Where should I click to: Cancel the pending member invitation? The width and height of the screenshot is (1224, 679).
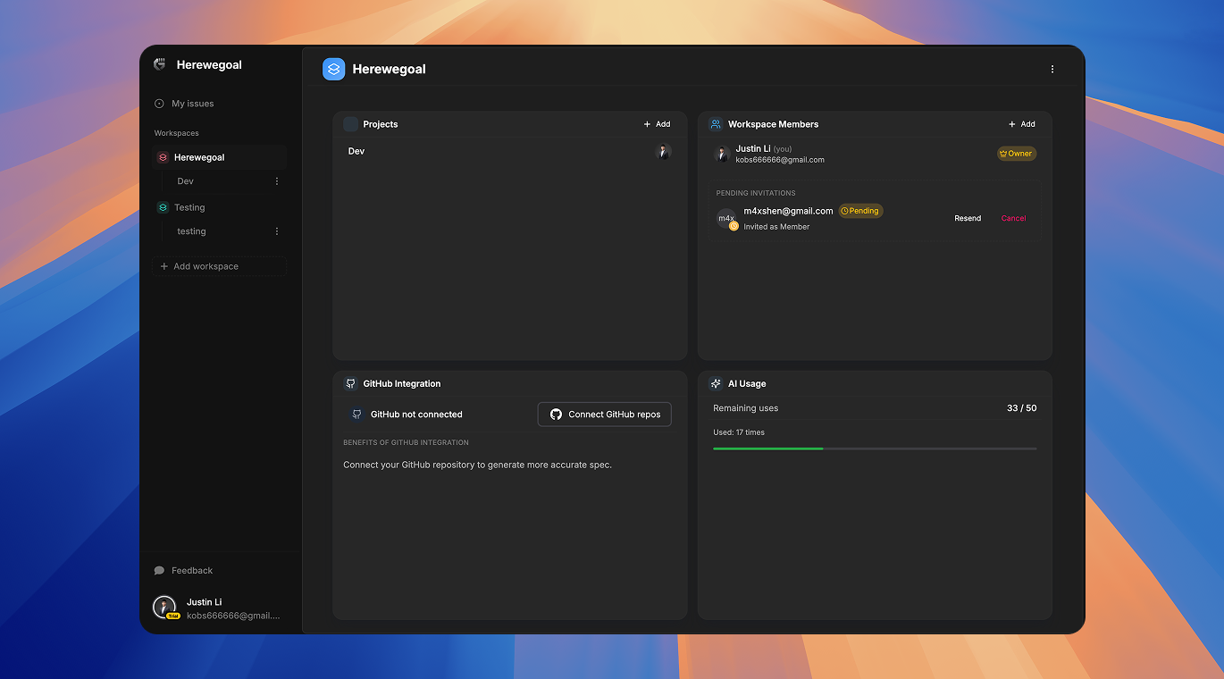tap(1013, 218)
